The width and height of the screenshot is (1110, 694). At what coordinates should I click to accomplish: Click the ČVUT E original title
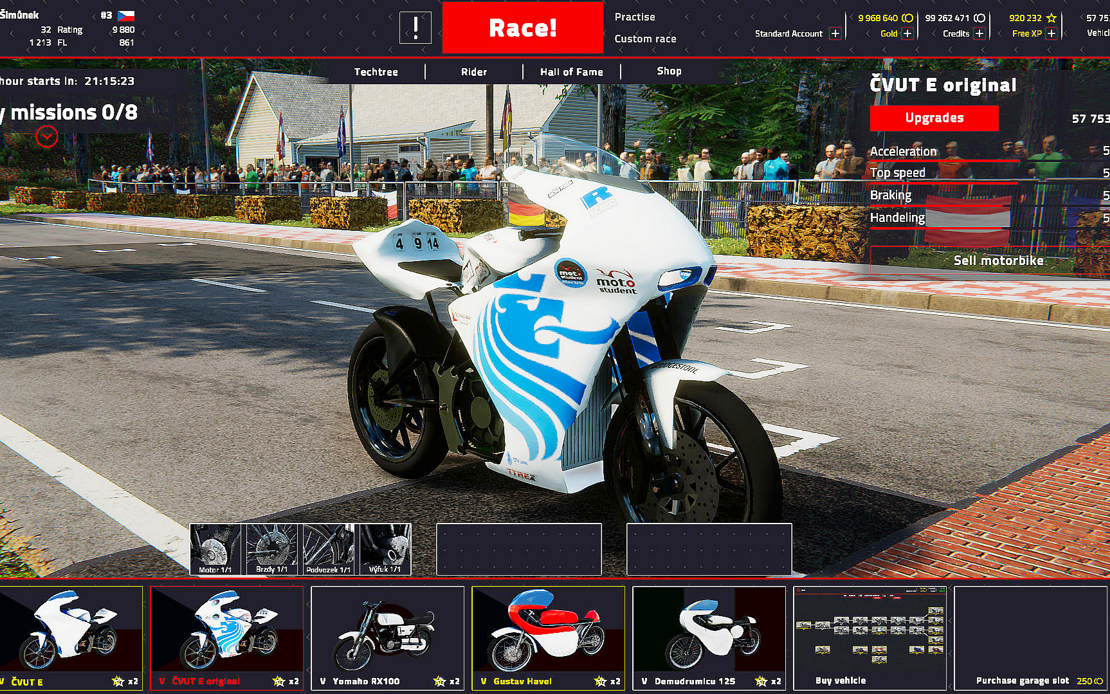point(943,84)
